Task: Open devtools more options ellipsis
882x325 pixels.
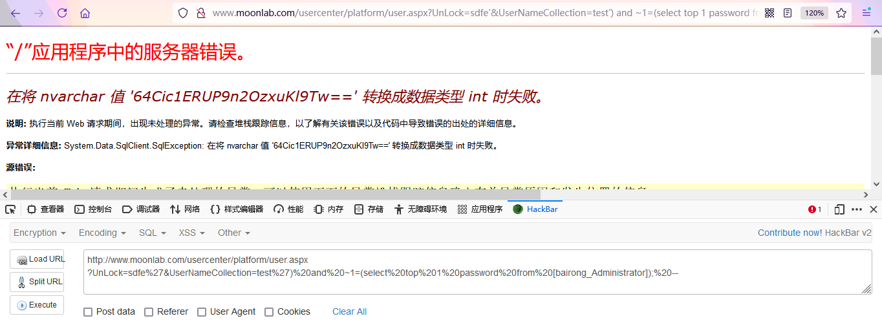Action: [857, 209]
